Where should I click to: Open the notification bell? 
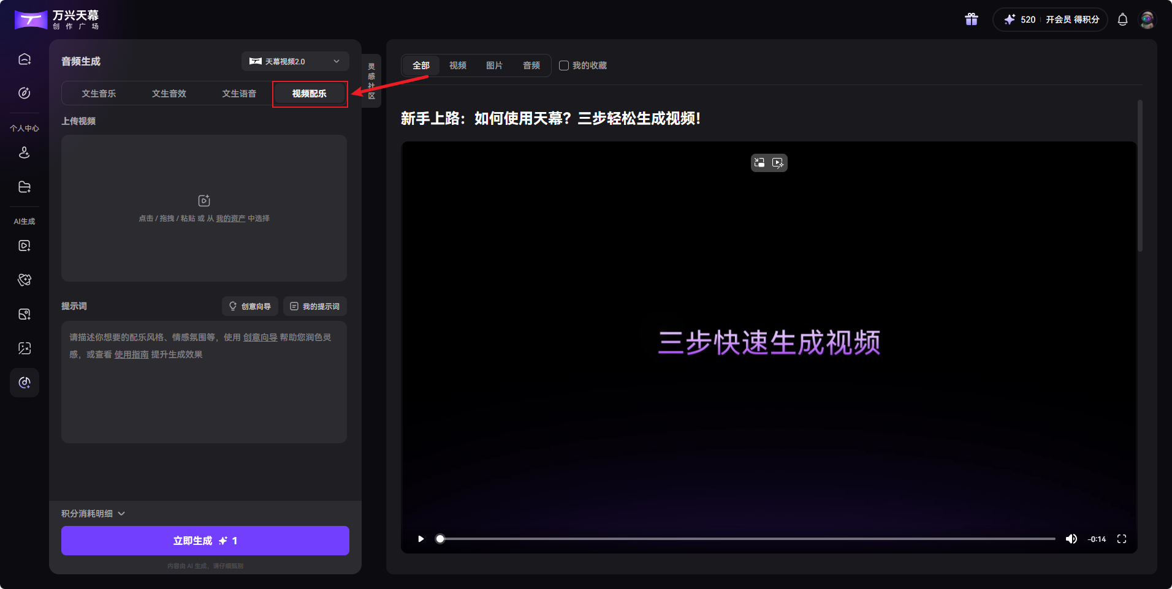pos(1123,19)
